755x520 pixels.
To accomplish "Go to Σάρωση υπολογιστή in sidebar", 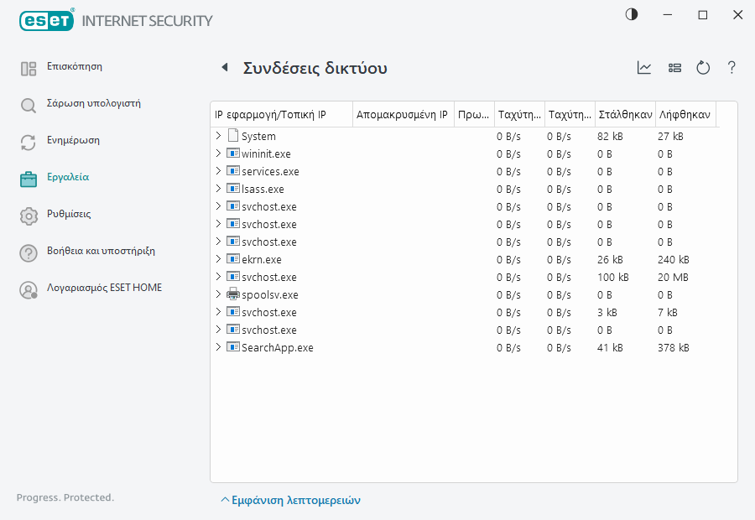I will pyautogui.click(x=92, y=104).
